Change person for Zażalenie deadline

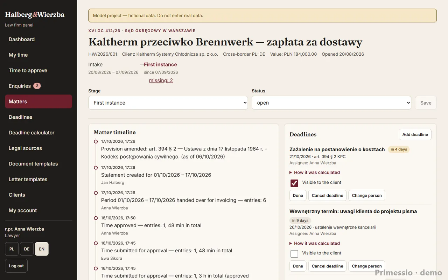(x=367, y=195)
